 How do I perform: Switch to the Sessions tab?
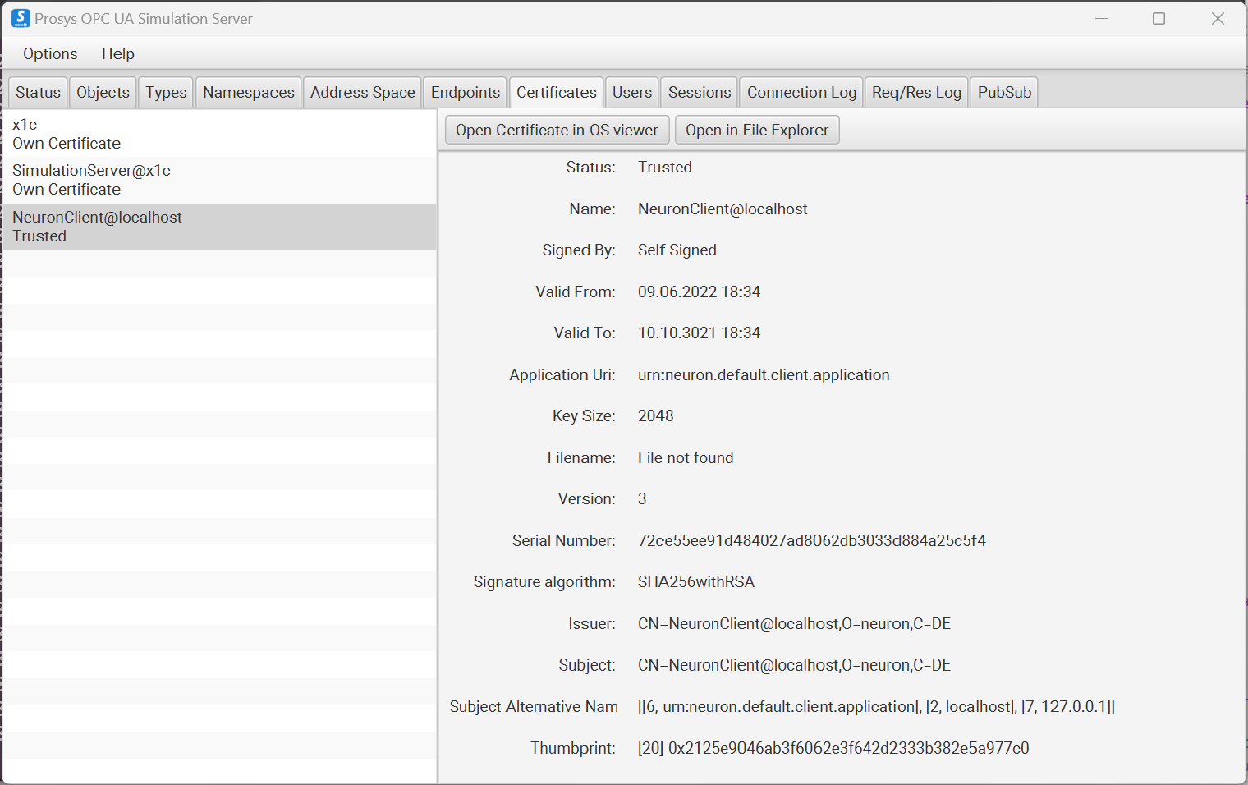(699, 92)
